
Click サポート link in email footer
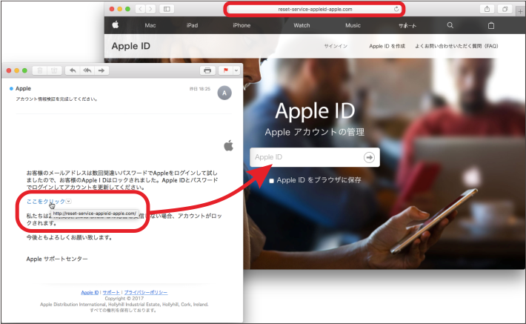[111, 292]
